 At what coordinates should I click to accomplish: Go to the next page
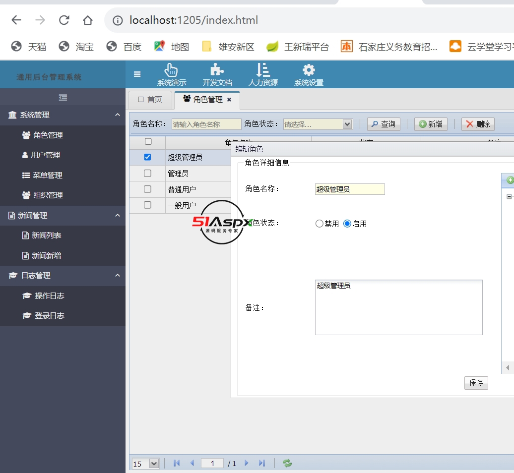pos(247,463)
